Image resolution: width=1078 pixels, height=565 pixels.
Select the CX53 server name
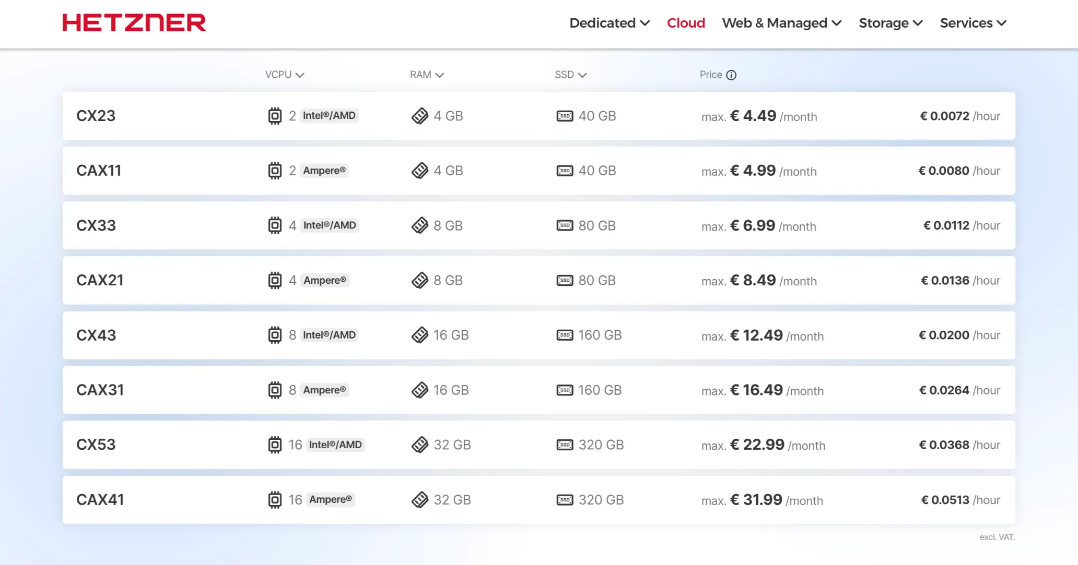pyautogui.click(x=96, y=444)
